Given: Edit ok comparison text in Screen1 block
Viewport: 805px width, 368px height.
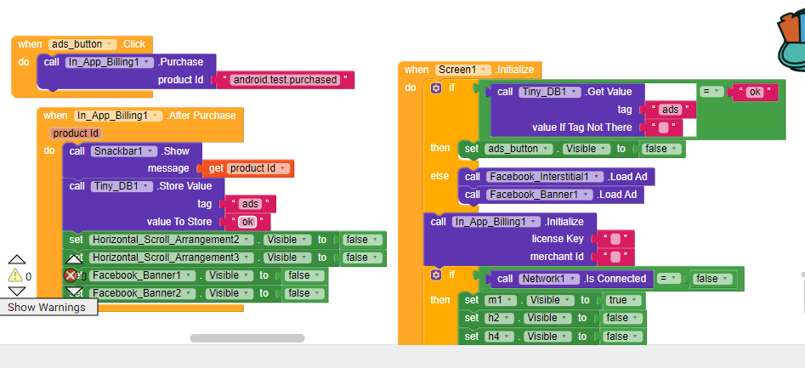Looking at the screenshot, I should coord(754,92).
